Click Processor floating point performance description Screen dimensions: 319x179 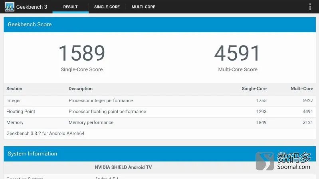tap(107, 112)
